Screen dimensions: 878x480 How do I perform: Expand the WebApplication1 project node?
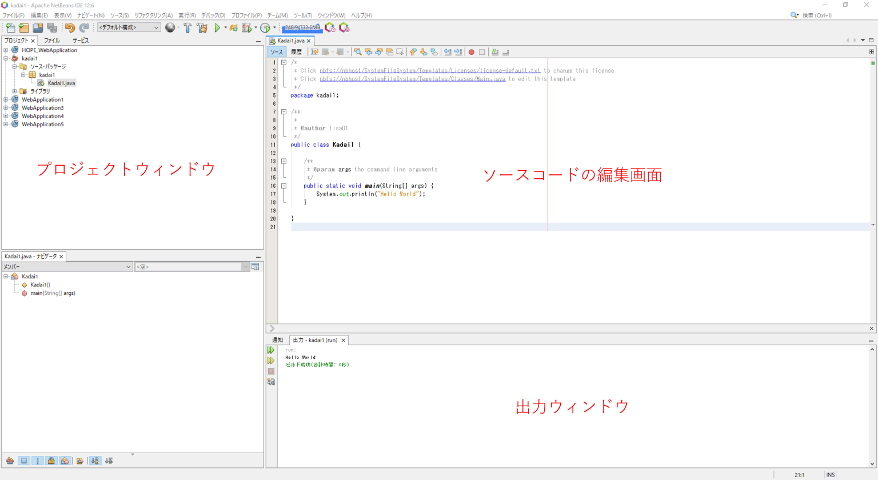coord(6,99)
